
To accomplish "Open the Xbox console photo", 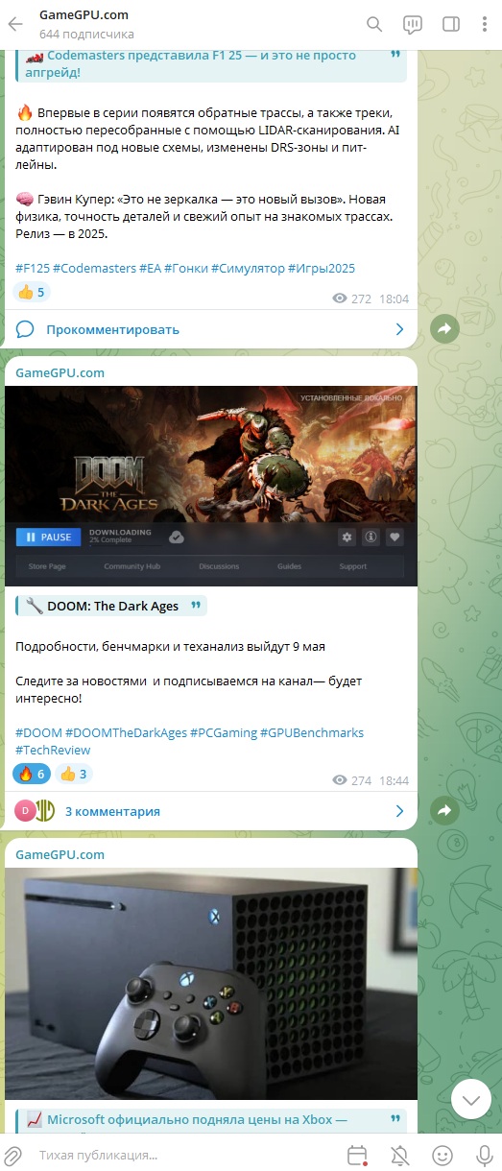I will point(211,984).
